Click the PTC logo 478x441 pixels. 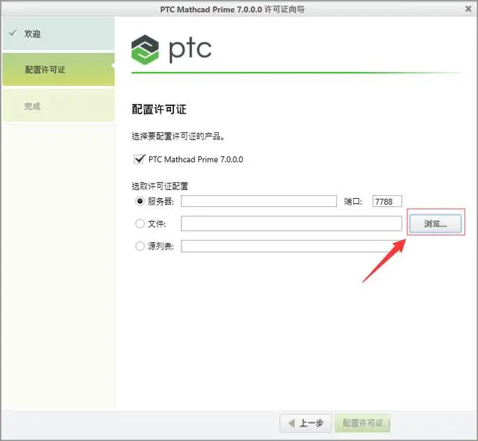point(171,49)
